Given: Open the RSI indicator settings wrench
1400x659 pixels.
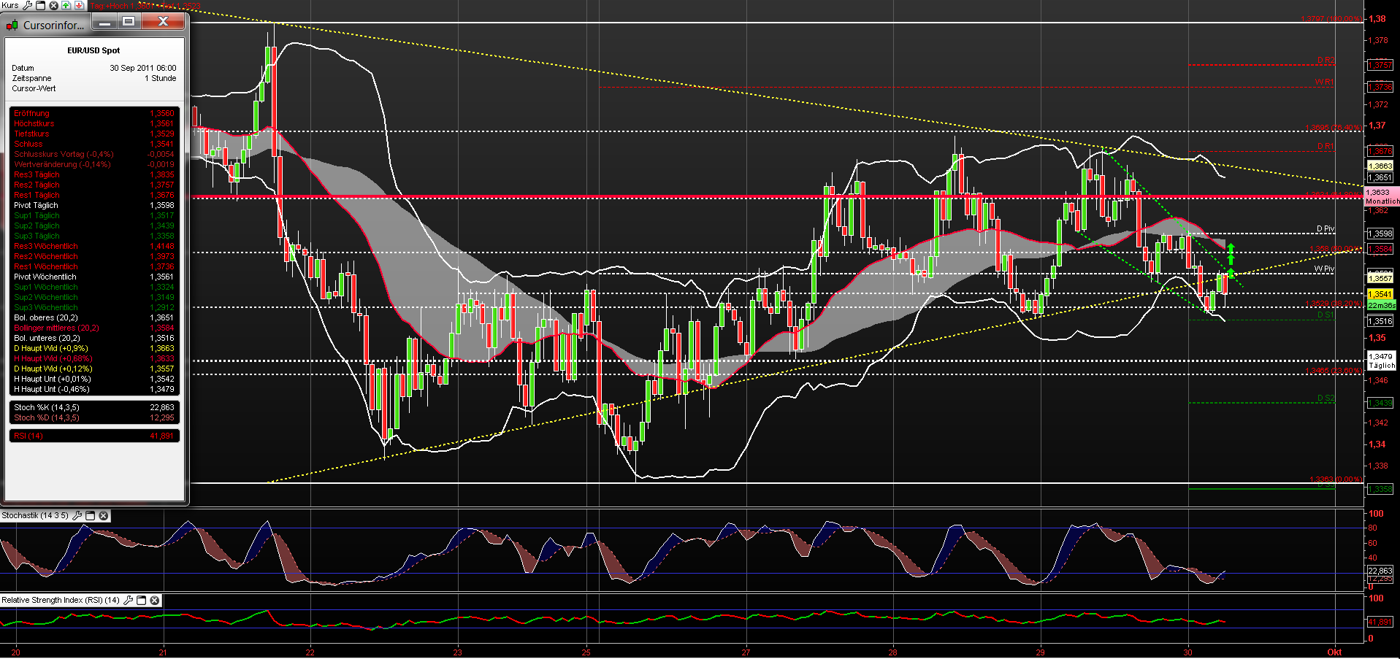Looking at the screenshot, I should tap(129, 600).
